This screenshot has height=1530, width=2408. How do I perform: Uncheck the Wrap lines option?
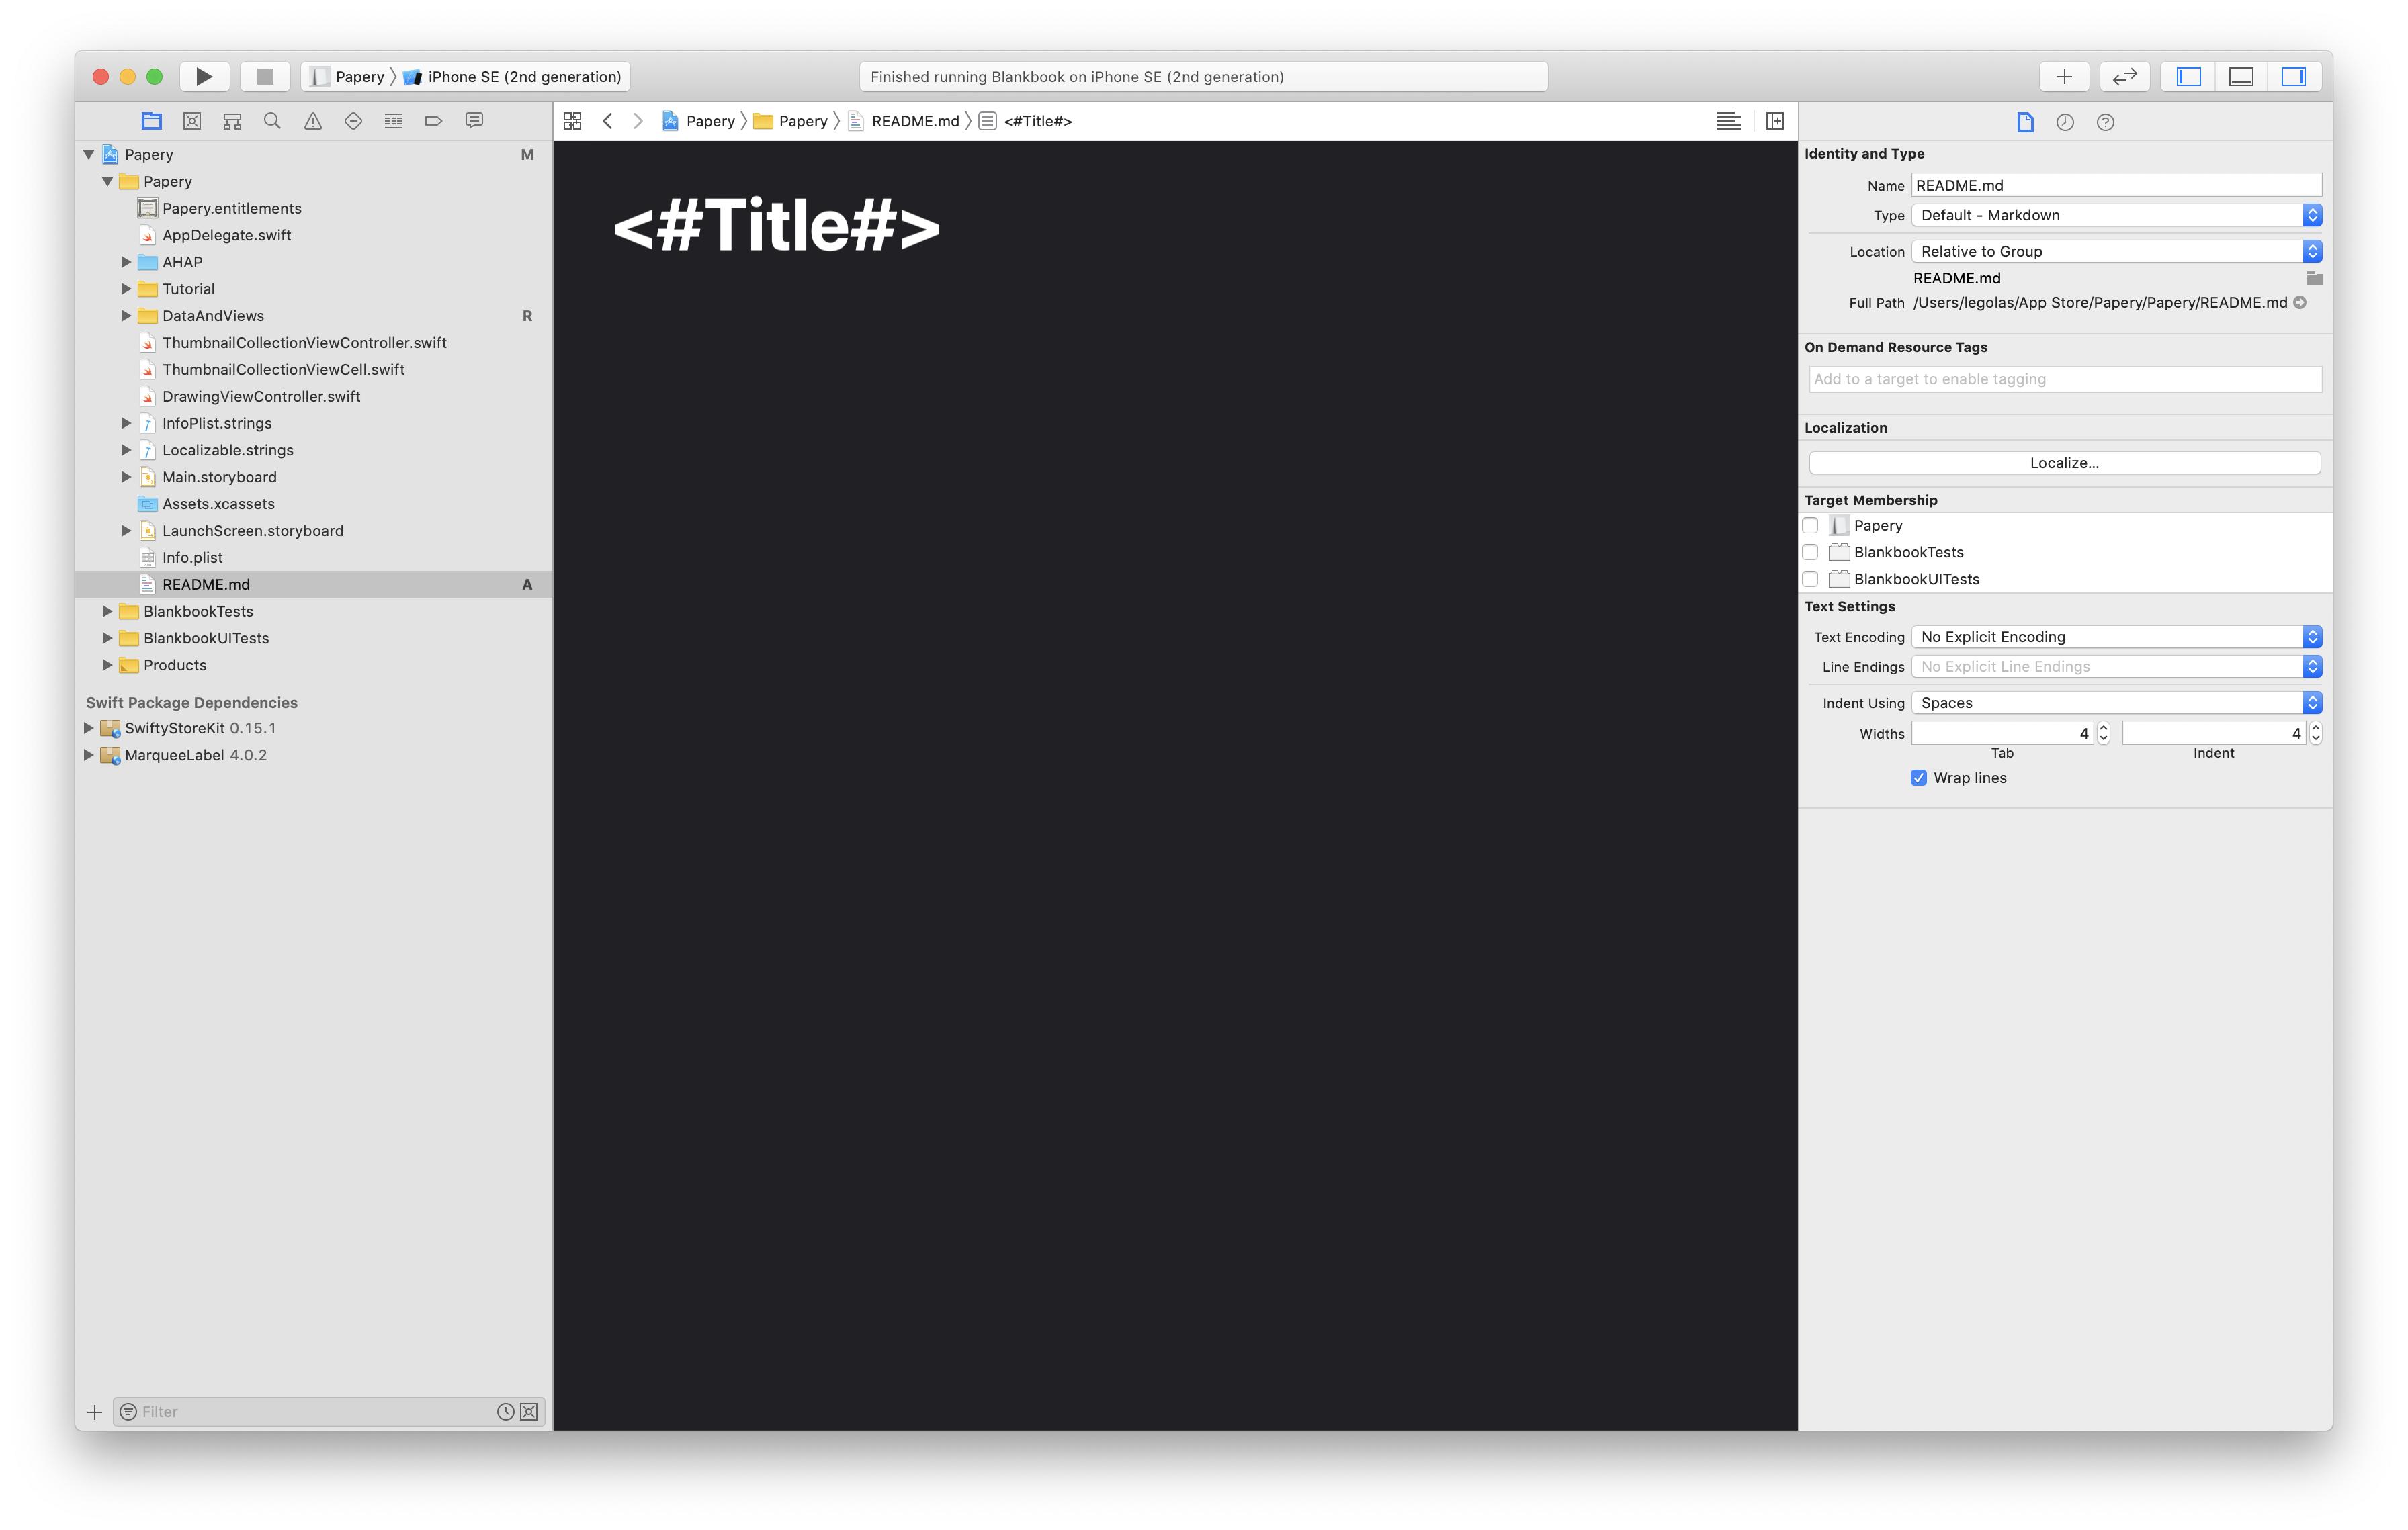coord(1918,778)
